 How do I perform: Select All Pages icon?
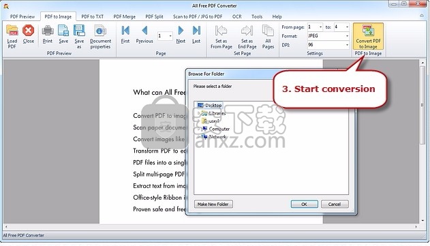[268, 37]
